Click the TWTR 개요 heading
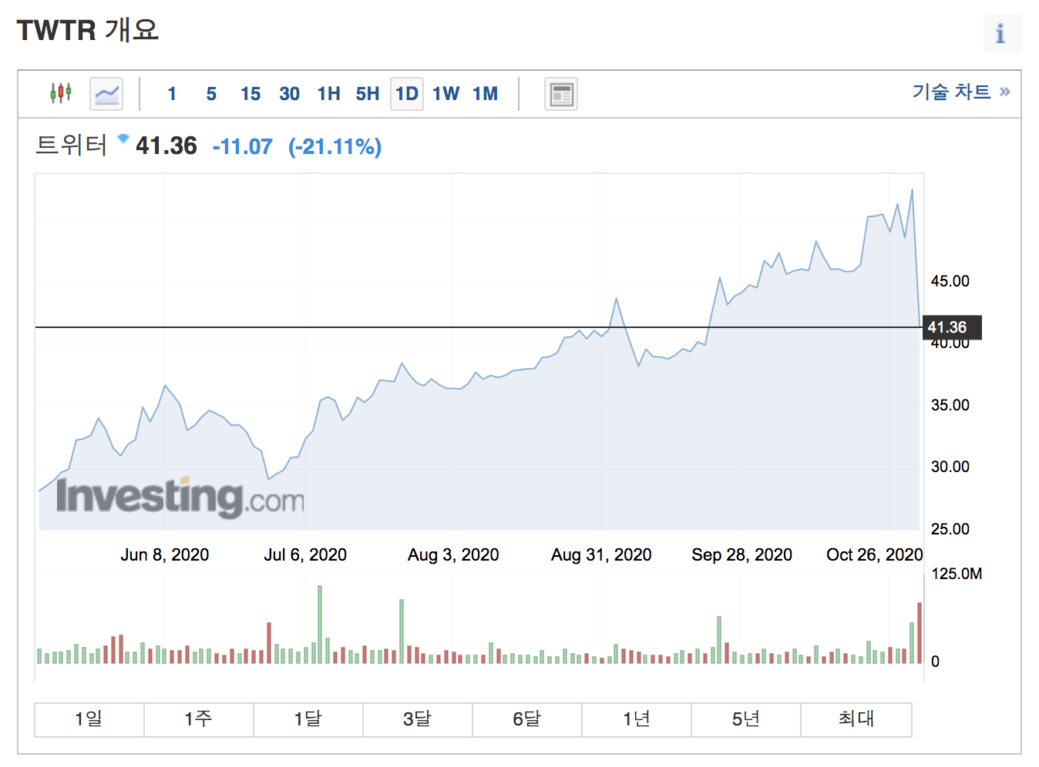Image resolution: width=1039 pixels, height=767 pixels. (88, 30)
